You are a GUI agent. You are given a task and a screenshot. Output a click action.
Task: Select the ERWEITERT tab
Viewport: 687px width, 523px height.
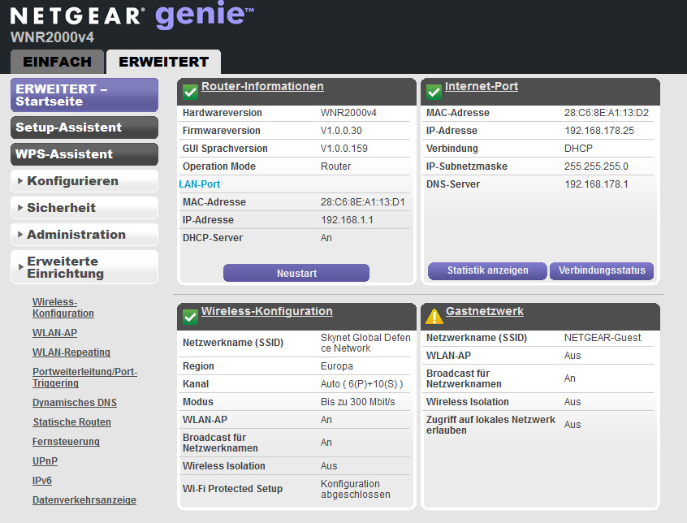pos(163,62)
